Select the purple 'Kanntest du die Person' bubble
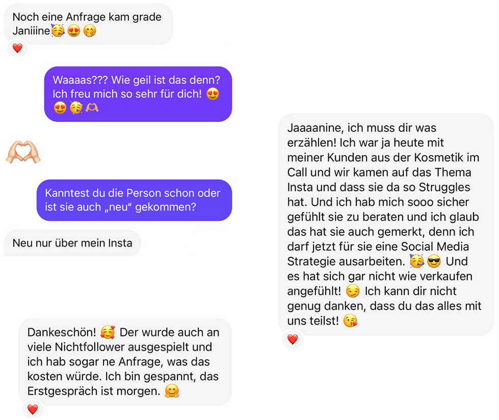 [134, 200]
